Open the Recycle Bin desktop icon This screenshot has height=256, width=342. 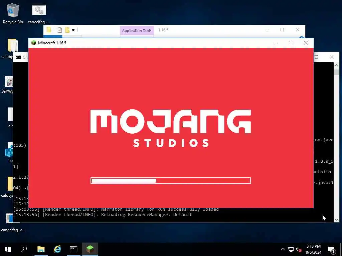pyautogui.click(x=13, y=13)
